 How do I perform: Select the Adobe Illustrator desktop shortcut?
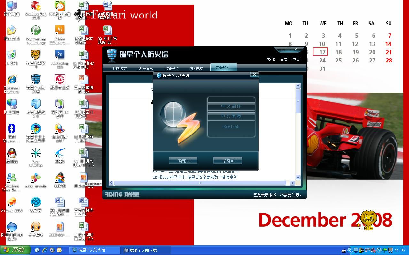(60, 35)
